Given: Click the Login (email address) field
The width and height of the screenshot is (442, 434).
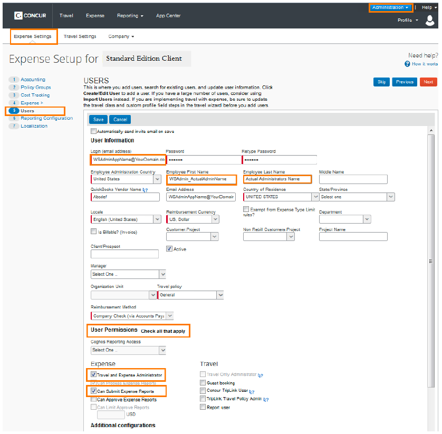Looking at the screenshot, I should (128, 160).
